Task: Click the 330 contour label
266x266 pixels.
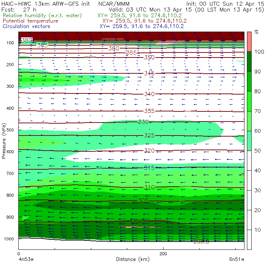Action: click(x=143, y=122)
